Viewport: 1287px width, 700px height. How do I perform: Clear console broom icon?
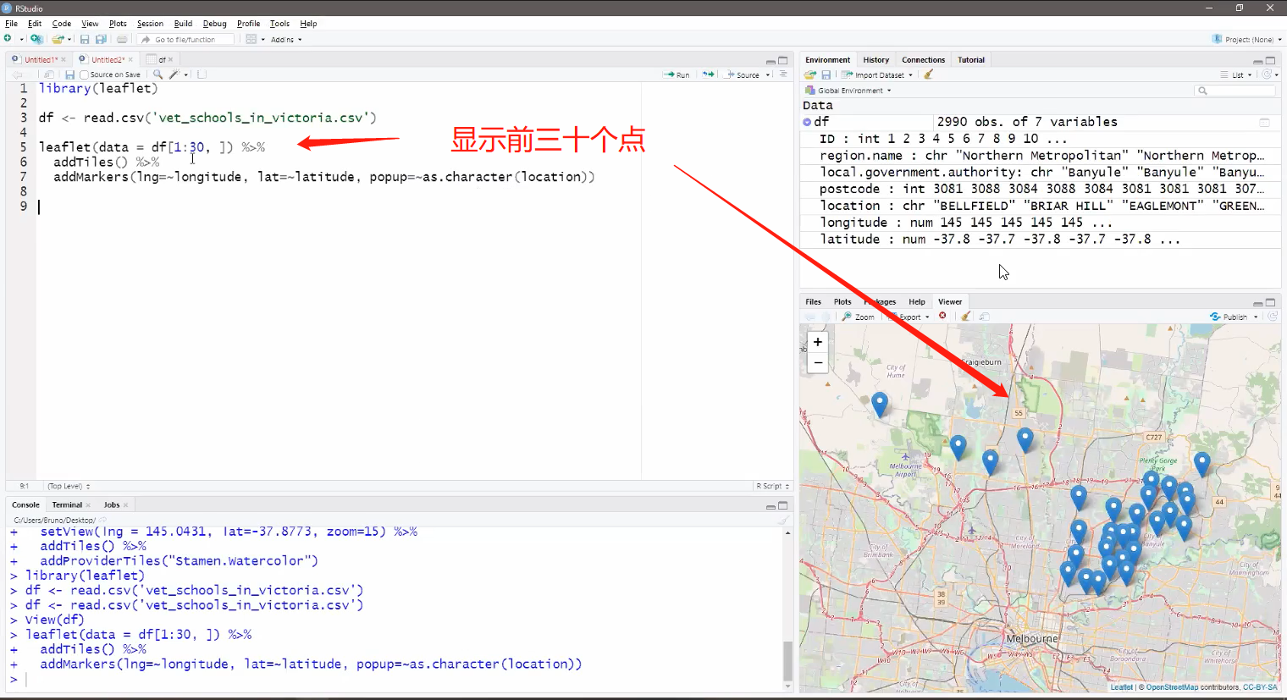point(783,520)
